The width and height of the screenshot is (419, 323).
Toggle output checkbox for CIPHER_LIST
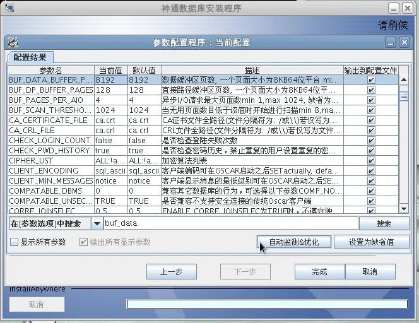(x=371, y=161)
